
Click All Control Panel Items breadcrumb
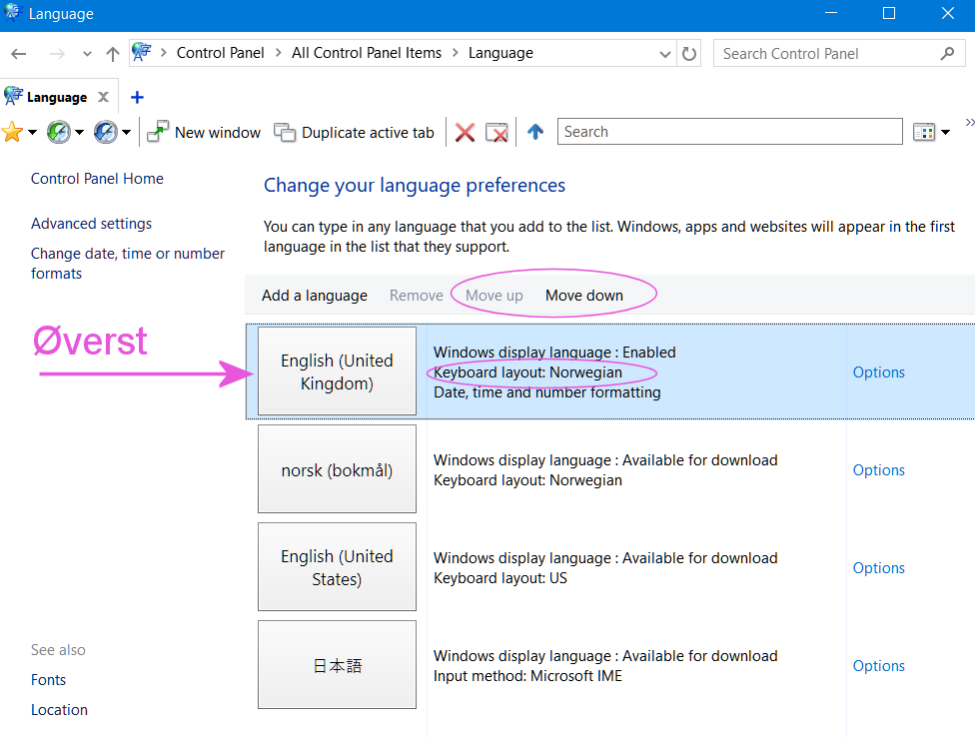pyautogui.click(x=367, y=53)
